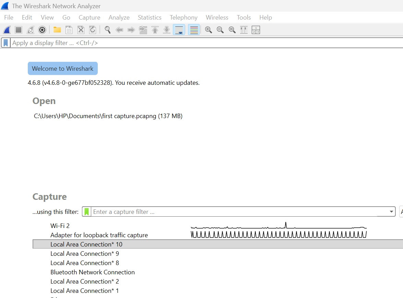The height and width of the screenshot is (298, 403).
Task: Click the display filter input field
Action: [x=206, y=43]
